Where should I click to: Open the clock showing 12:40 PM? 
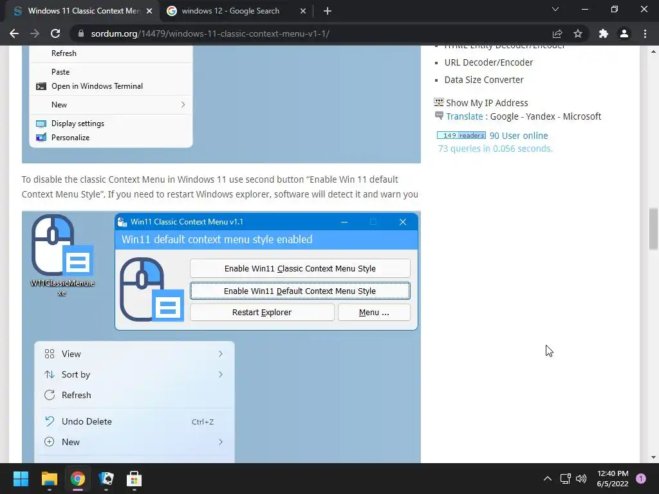coord(613,479)
